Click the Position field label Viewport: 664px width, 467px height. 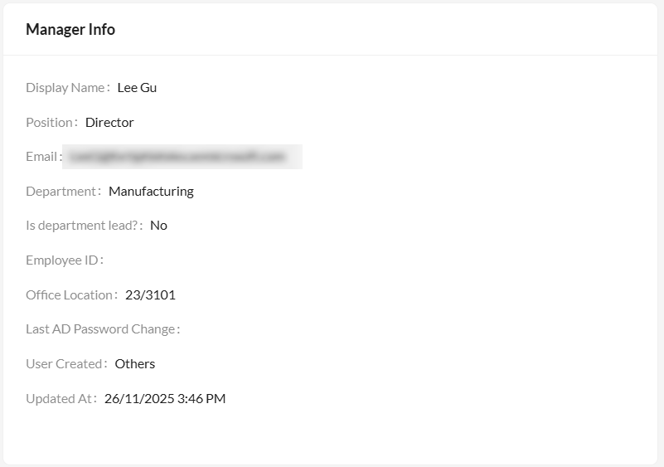pos(50,123)
